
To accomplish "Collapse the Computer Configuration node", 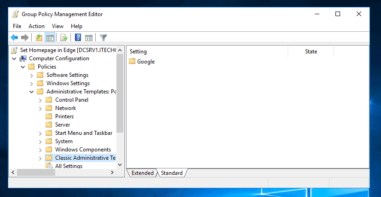I will click(15, 58).
